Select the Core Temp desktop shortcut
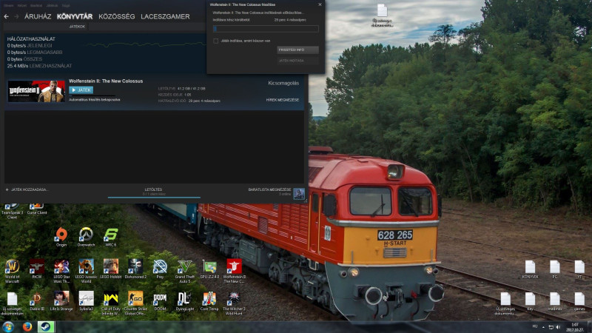This screenshot has height=333, width=592. (209, 301)
